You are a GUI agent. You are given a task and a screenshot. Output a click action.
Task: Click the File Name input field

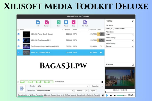pyautogui.click(x=119, y=28)
